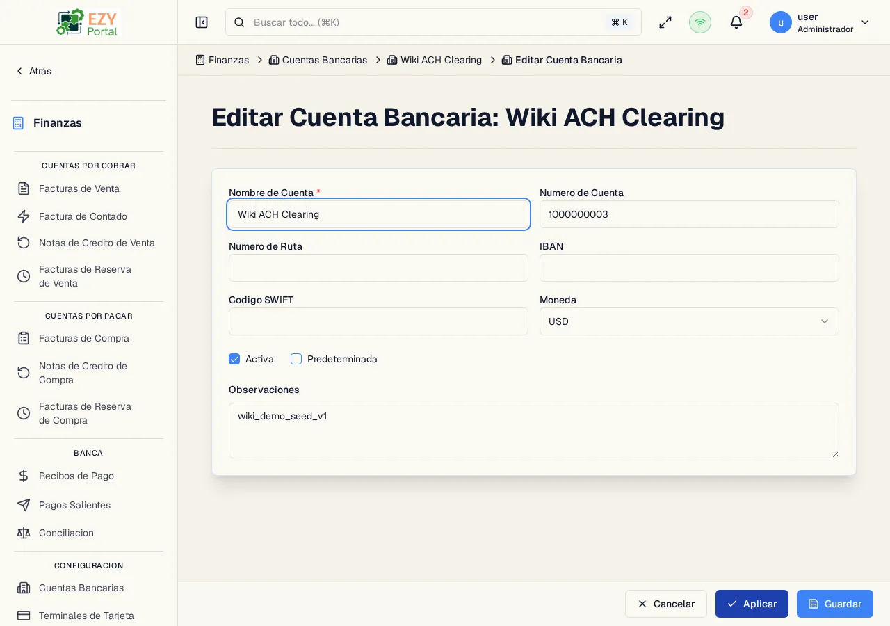Open the Moneda USD dropdown
Screen dimensions: 890x626
tap(689, 321)
